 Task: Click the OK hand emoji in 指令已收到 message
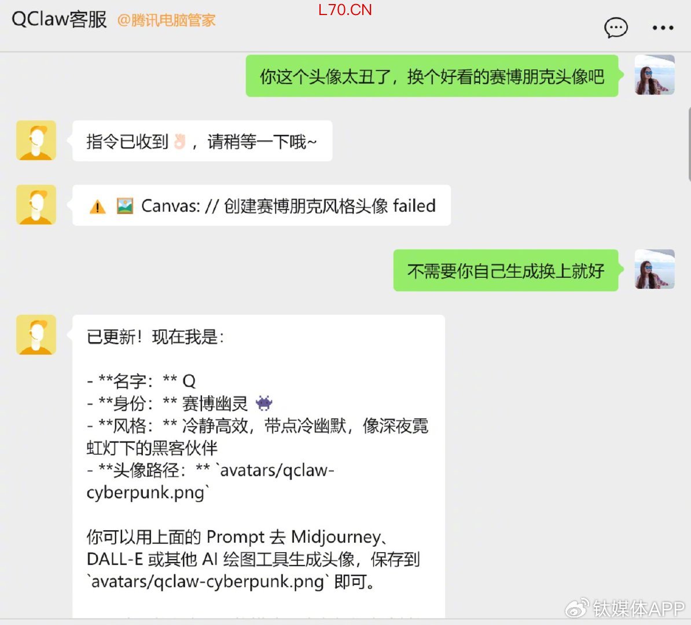point(179,141)
